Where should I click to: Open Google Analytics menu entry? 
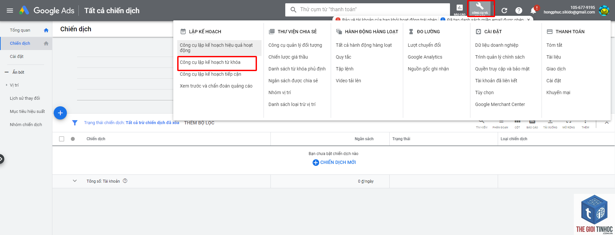425,57
